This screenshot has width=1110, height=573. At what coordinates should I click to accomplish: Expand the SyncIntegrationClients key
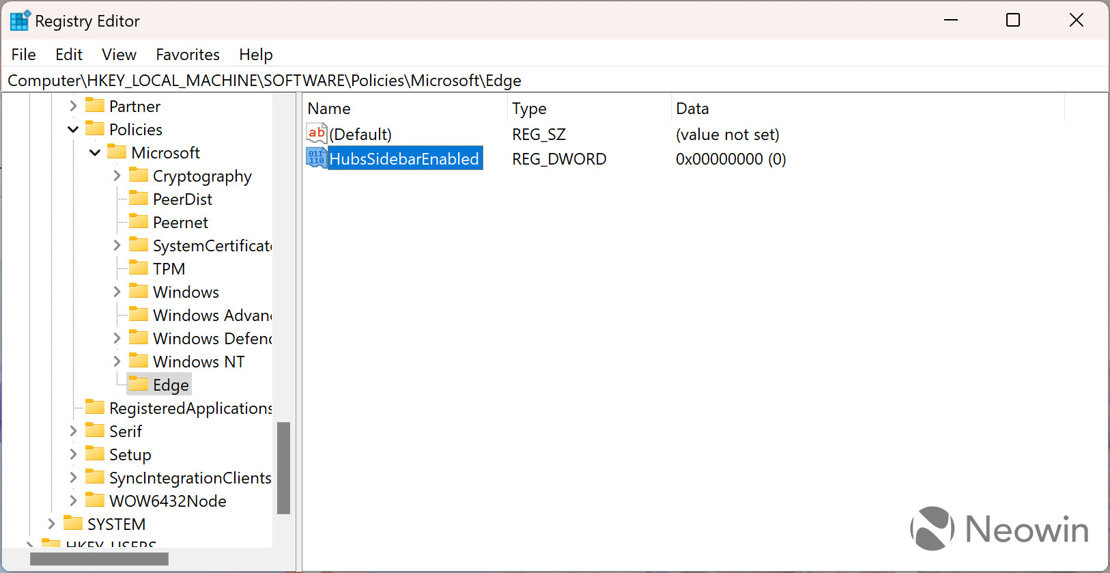(73, 478)
